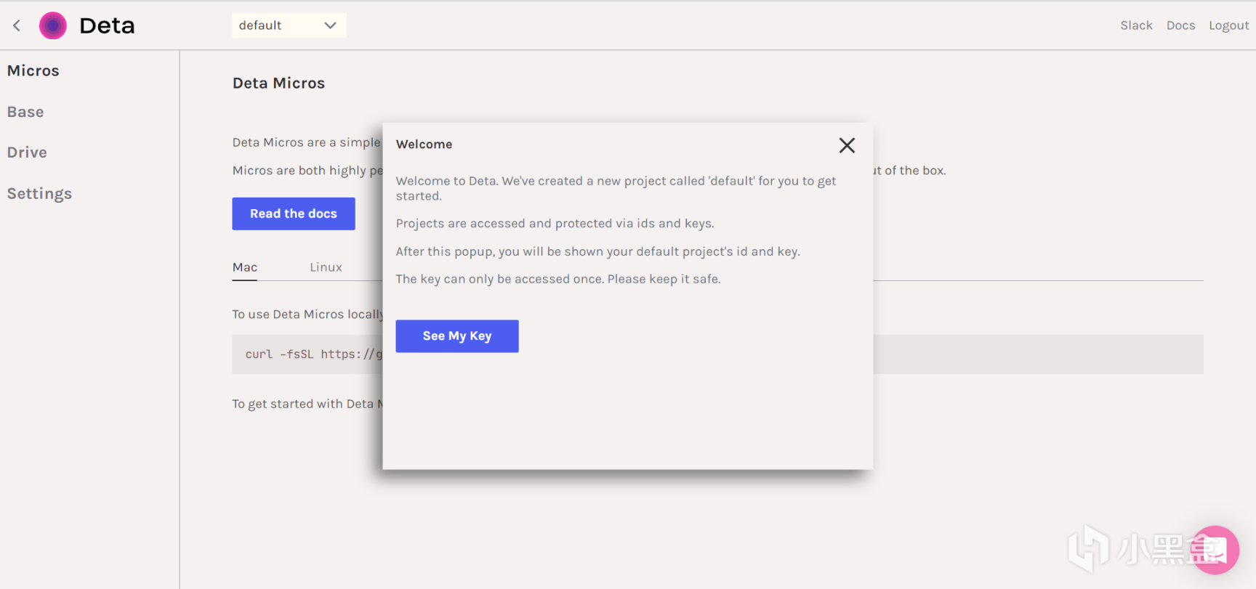Open the default project dropdown
The width and height of the screenshot is (1256, 589).
coord(289,25)
